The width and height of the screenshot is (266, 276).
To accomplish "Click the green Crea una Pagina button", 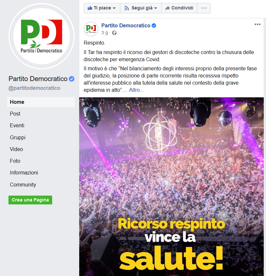I will click(30, 200).
